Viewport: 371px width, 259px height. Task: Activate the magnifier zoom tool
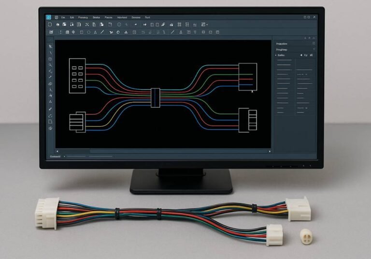pos(50,65)
